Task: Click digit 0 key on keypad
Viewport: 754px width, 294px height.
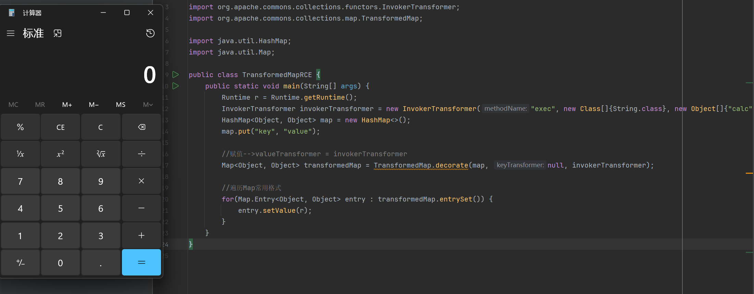Action: pos(60,262)
